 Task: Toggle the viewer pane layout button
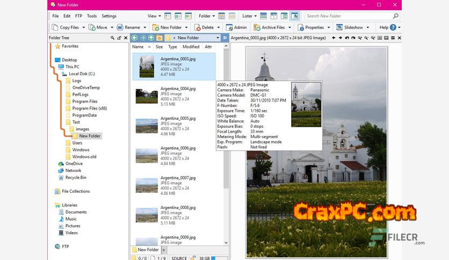294,16
